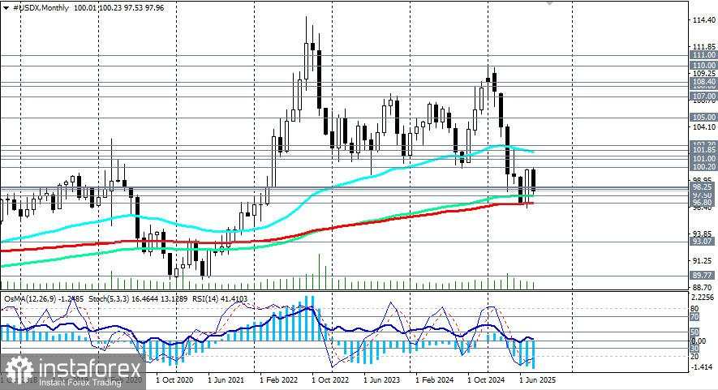Select the 96.80 level label
Viewport: 718px width, 390px height.
click(703, 203)
